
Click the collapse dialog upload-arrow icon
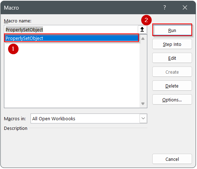tap(142, 30)
